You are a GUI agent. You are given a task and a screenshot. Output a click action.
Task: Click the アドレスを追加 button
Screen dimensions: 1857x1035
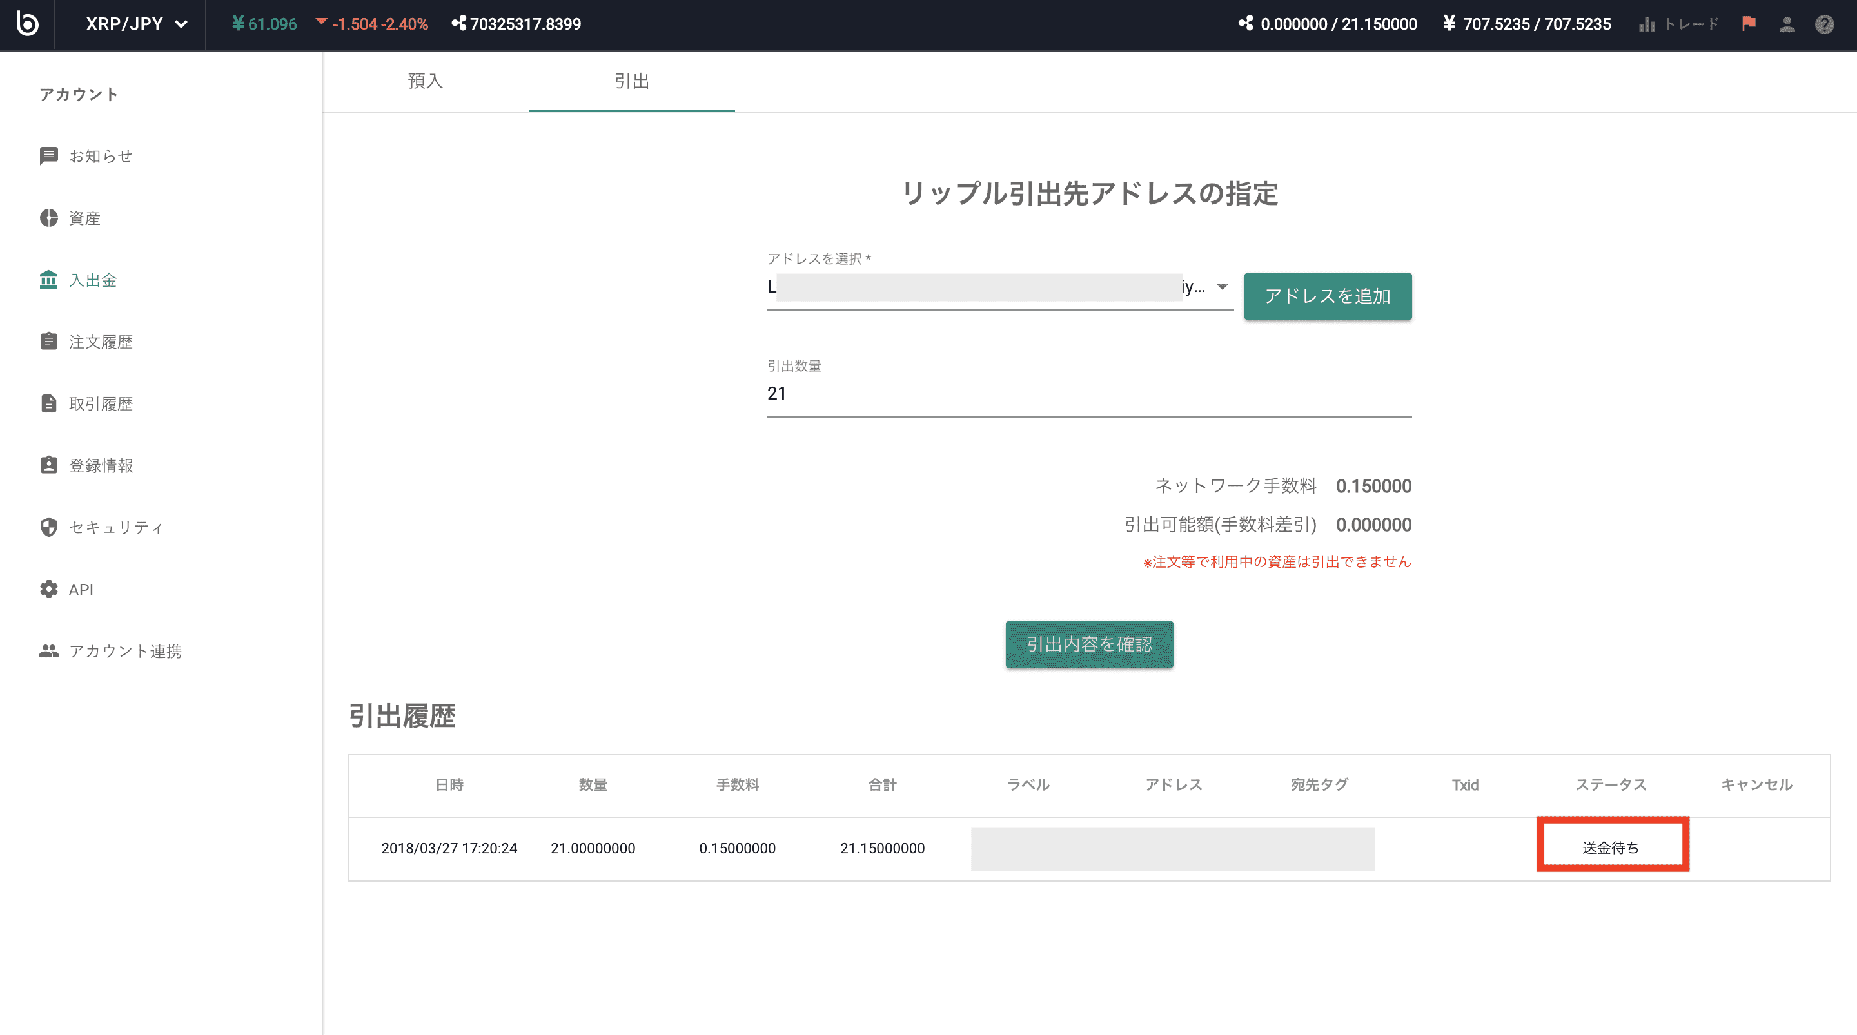tap(1327, 296)
